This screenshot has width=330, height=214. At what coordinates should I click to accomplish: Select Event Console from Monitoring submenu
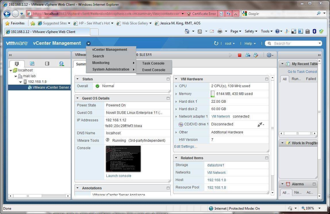click(154, 70)
